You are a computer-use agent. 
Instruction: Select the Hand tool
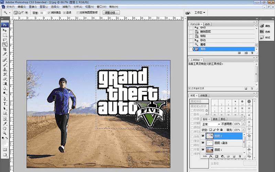(x=5, y=128)
